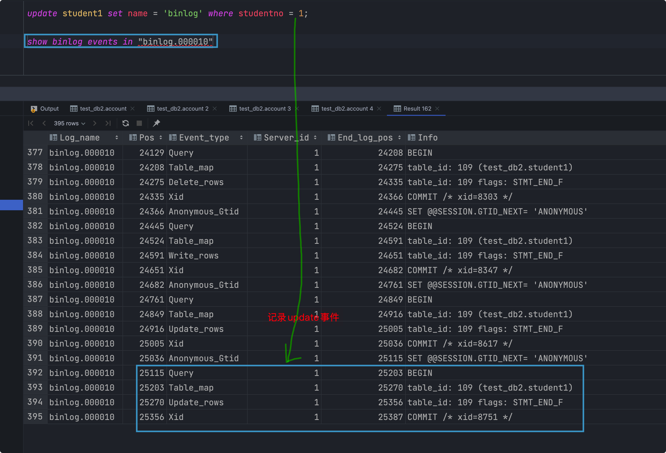Sort by Event_type column arrows
The height and width of the screenshot is (453, 666).
241,138
